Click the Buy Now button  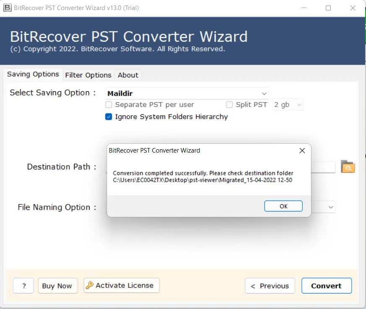point(58,285)
